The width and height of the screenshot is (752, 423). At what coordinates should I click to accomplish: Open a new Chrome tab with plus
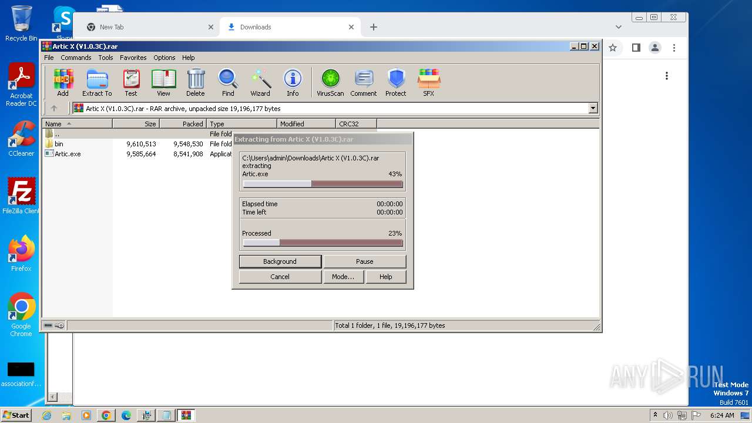373,27
